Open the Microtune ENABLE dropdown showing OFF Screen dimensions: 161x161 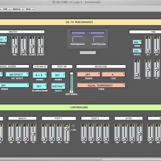tap(89, 74)
